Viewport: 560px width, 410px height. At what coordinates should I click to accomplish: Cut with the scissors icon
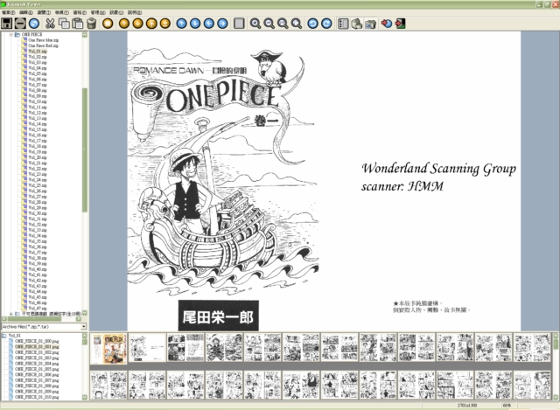(x=50, y=24)
